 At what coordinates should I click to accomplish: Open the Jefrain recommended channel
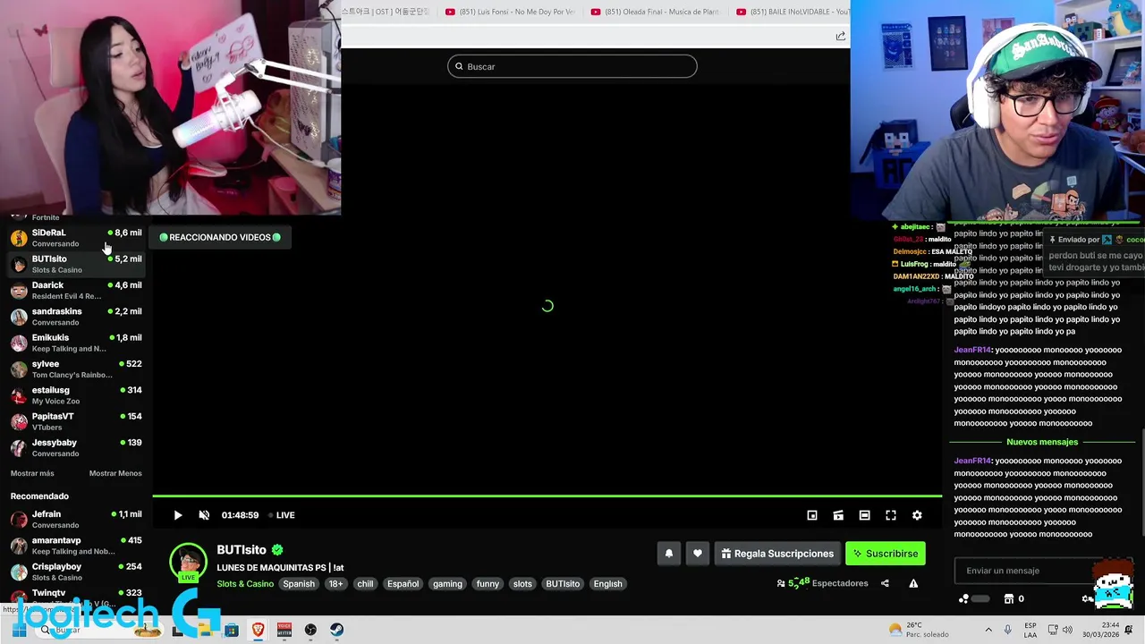[76, 520]
